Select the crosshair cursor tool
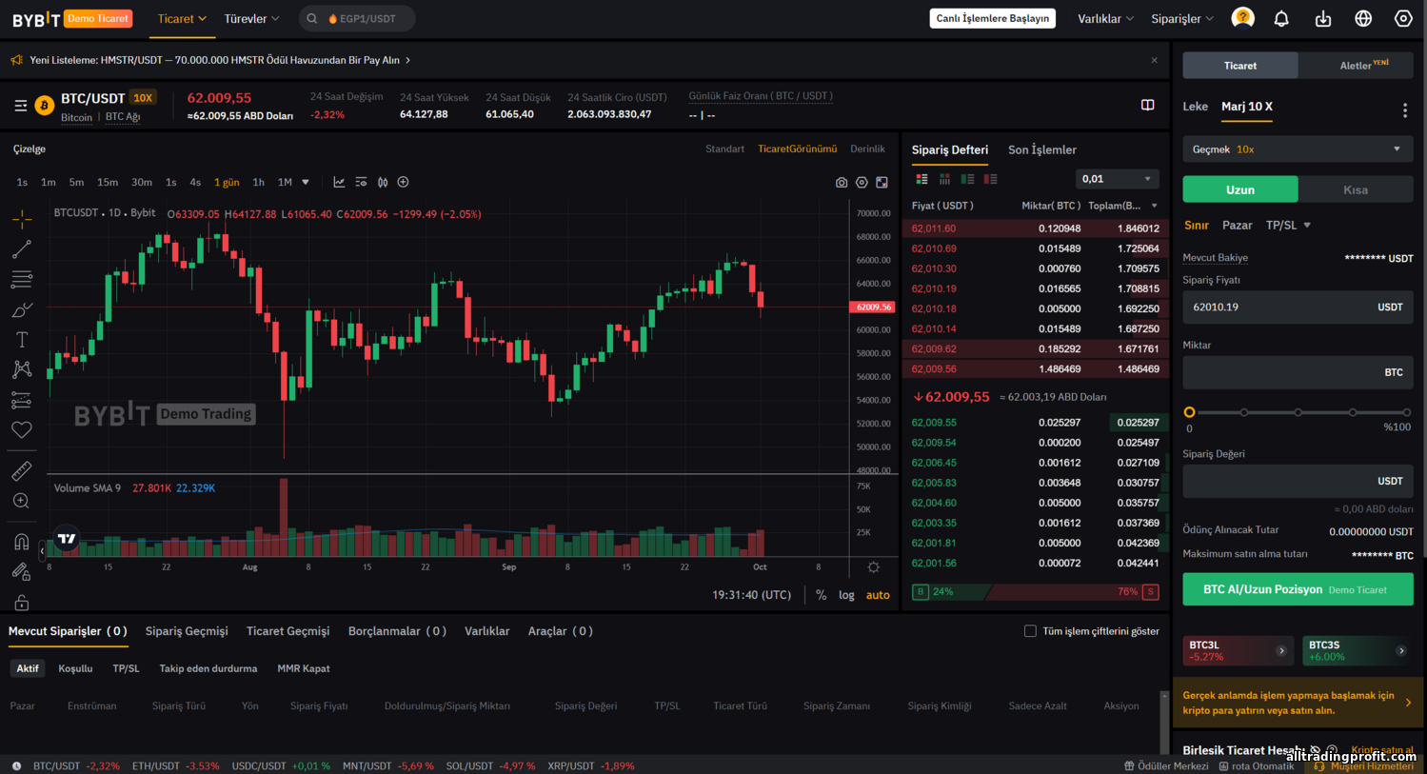Screen dimensions: 1427x774 (22, 219)
